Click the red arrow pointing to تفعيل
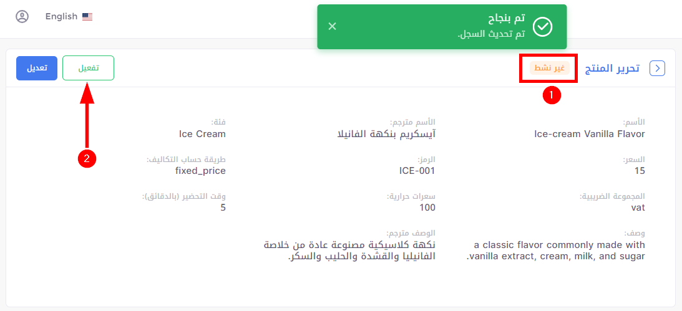The image size is (682, 311). click(x=87, y=115)
